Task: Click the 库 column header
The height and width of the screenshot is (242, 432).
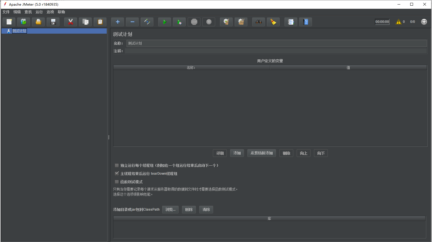Action: (x=270, y=219)
